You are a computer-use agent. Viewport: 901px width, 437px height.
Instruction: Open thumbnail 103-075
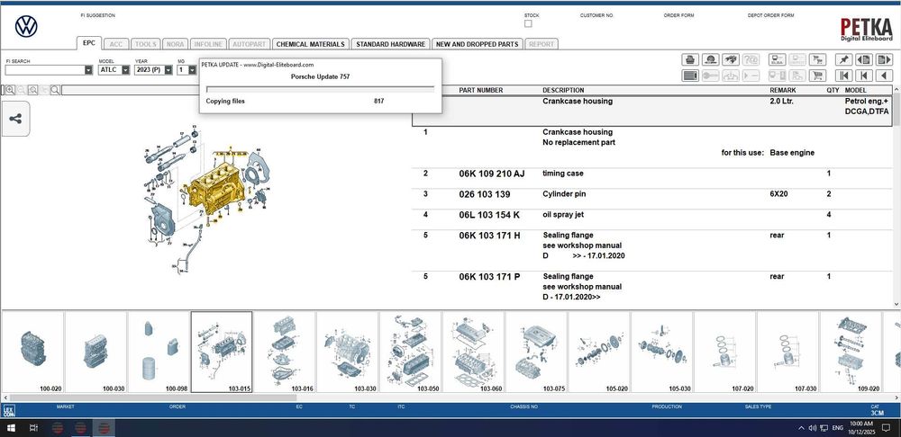click(536, 352)
